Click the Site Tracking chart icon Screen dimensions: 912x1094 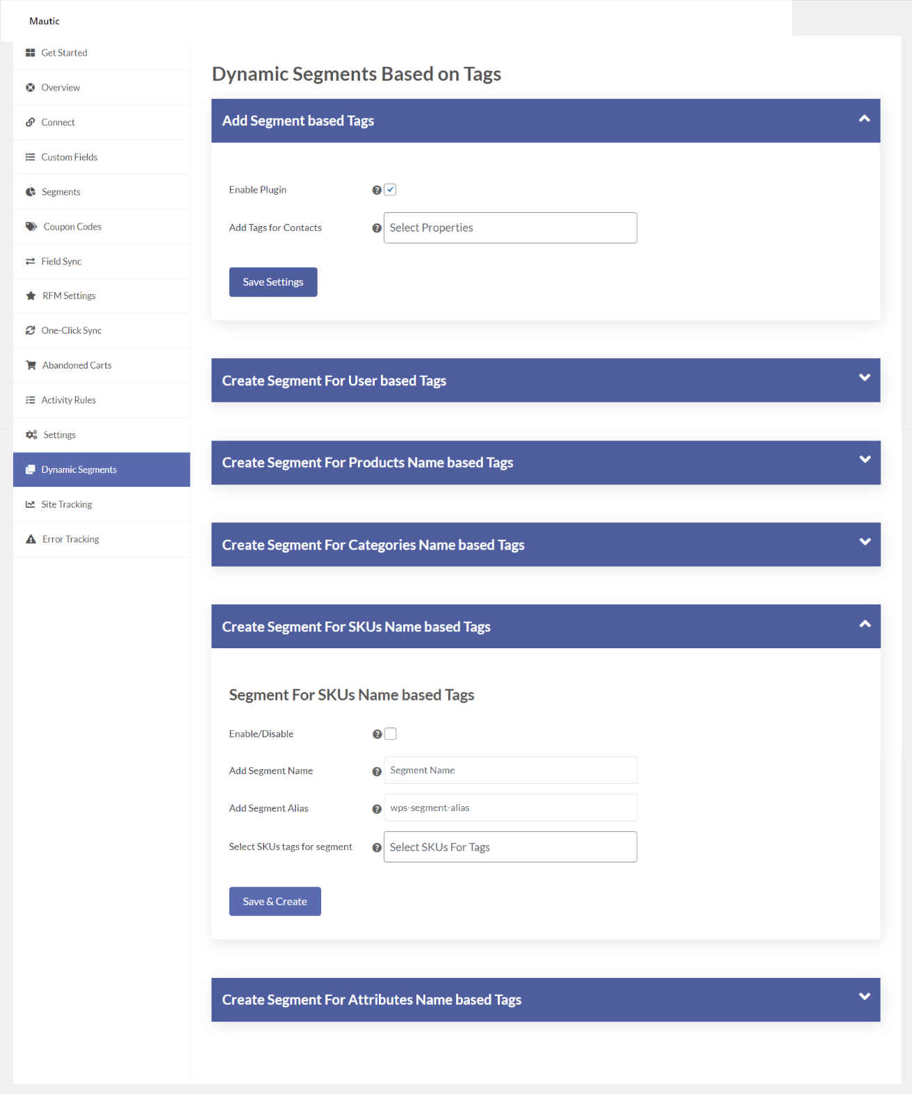point(30,504)
